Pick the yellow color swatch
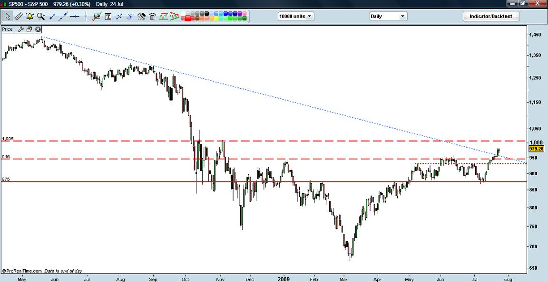The height and width of the screenshot is (282, 548). [x=215, y=18]
